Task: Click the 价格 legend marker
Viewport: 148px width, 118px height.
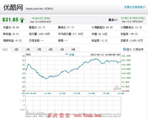Action: point(67,54)
